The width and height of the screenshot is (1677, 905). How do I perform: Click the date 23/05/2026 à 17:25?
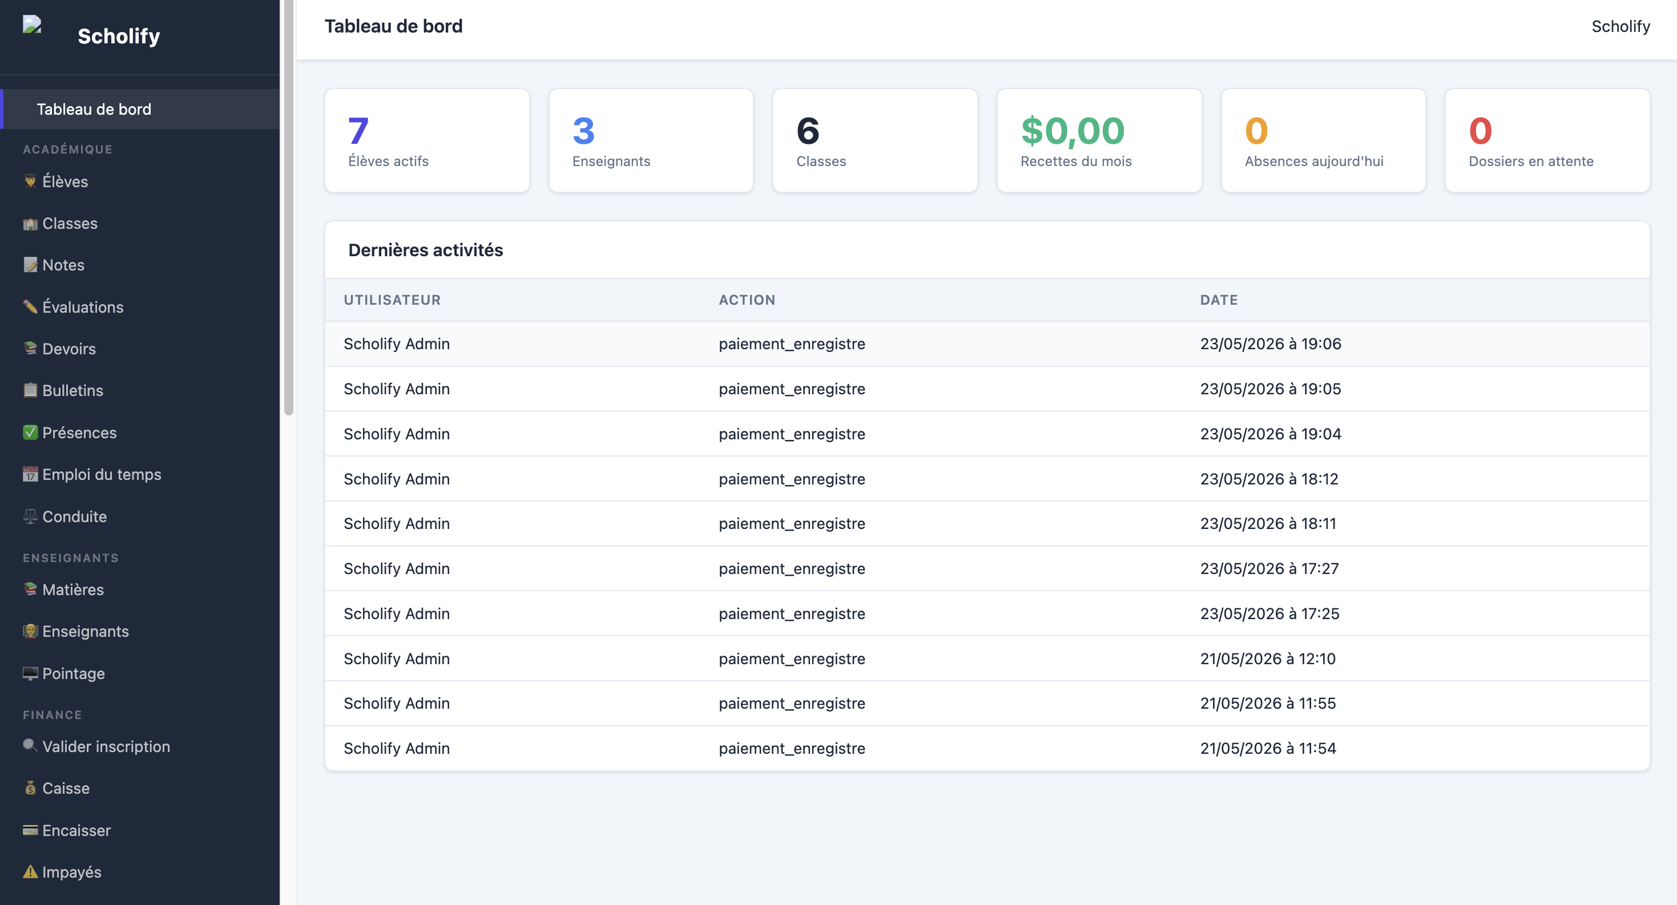(x=1270, y=613)
